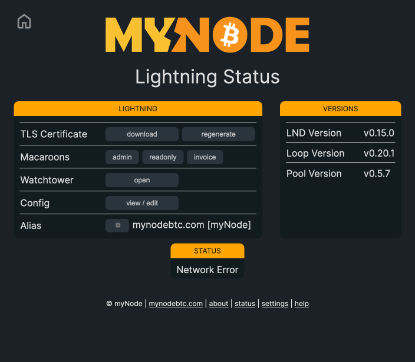
Task: Get the invoice macaroon
Action: (205, 157)
